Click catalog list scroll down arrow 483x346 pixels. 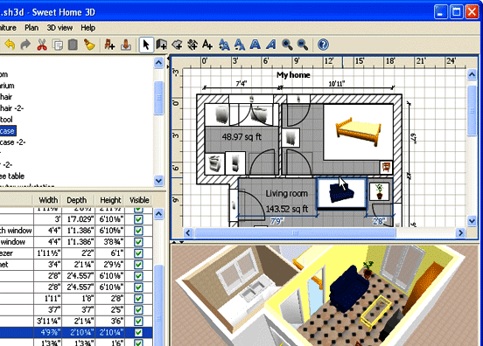pos(158,180)
